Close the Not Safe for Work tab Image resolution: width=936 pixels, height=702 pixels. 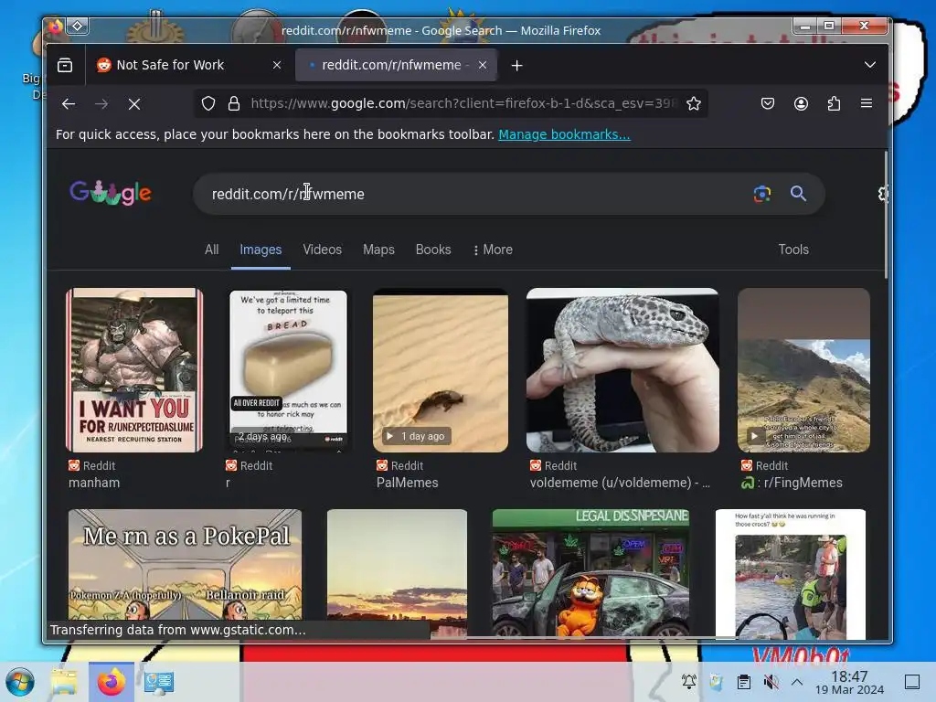pos(277,65)
